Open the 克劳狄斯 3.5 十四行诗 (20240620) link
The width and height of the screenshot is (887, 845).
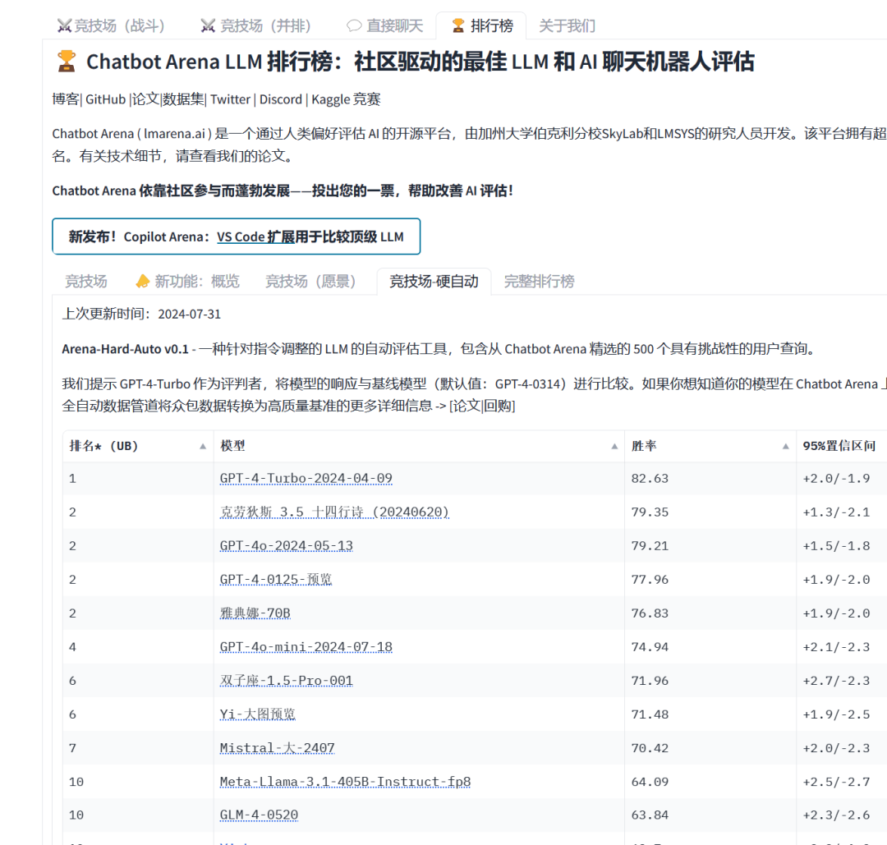coord(334,512)
